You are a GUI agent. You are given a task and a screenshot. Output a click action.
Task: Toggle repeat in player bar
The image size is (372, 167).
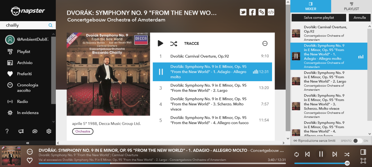coord(296,155)
